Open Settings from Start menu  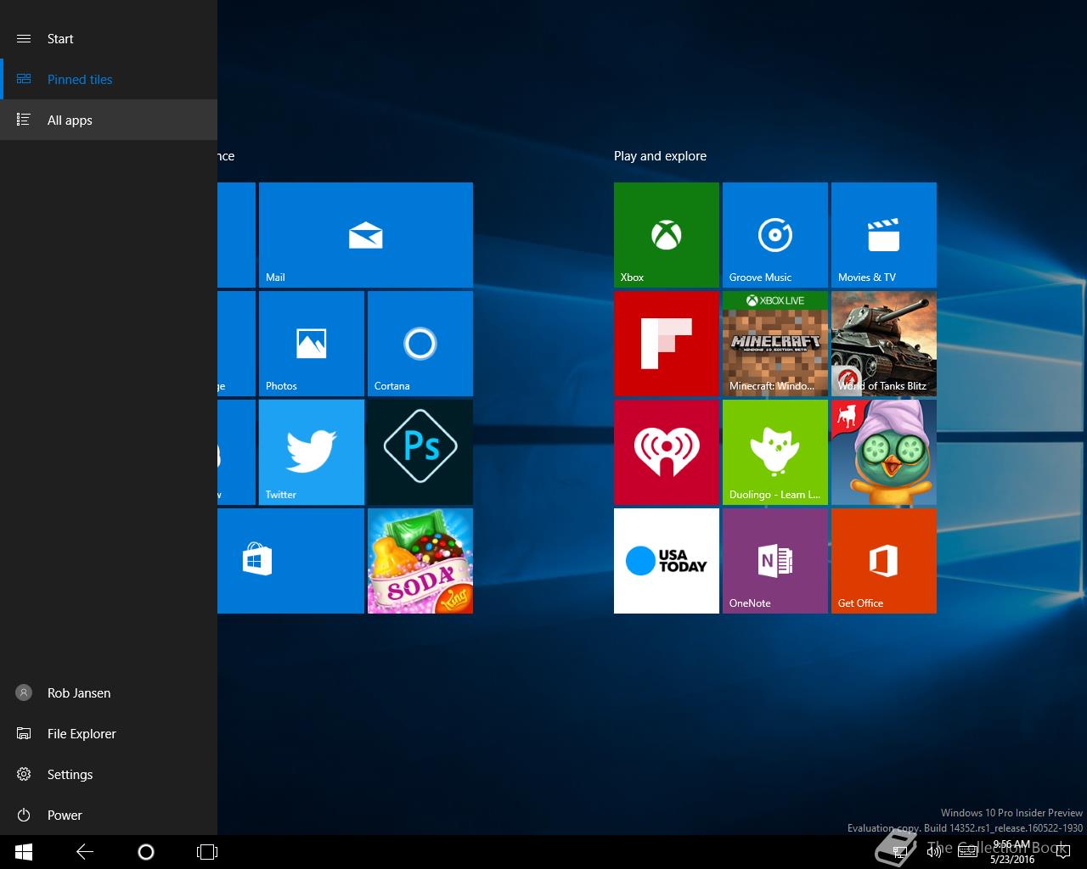[x=109, y=774]
